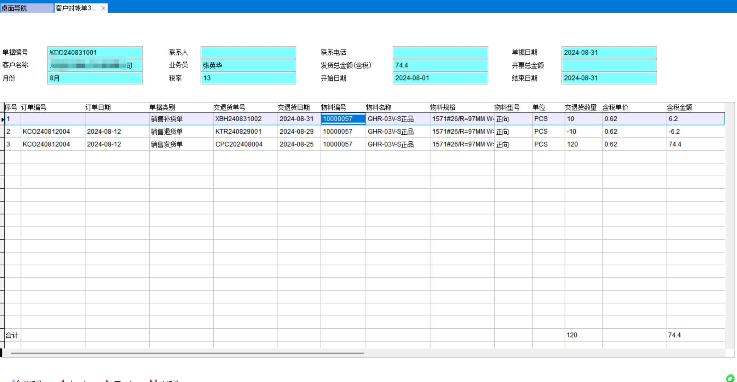Click the 单据类别 column header
Screen dimensions: 737x382
(162, 107)
